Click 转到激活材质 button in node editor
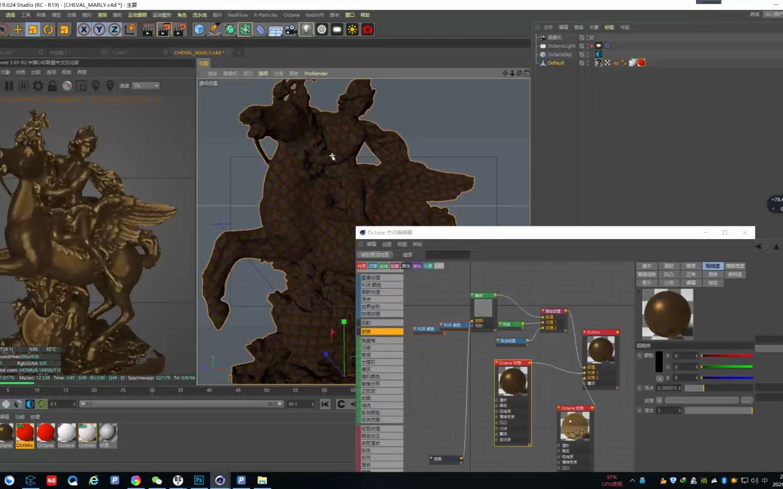Screen dimensions: 783x489 pos(375,255)
